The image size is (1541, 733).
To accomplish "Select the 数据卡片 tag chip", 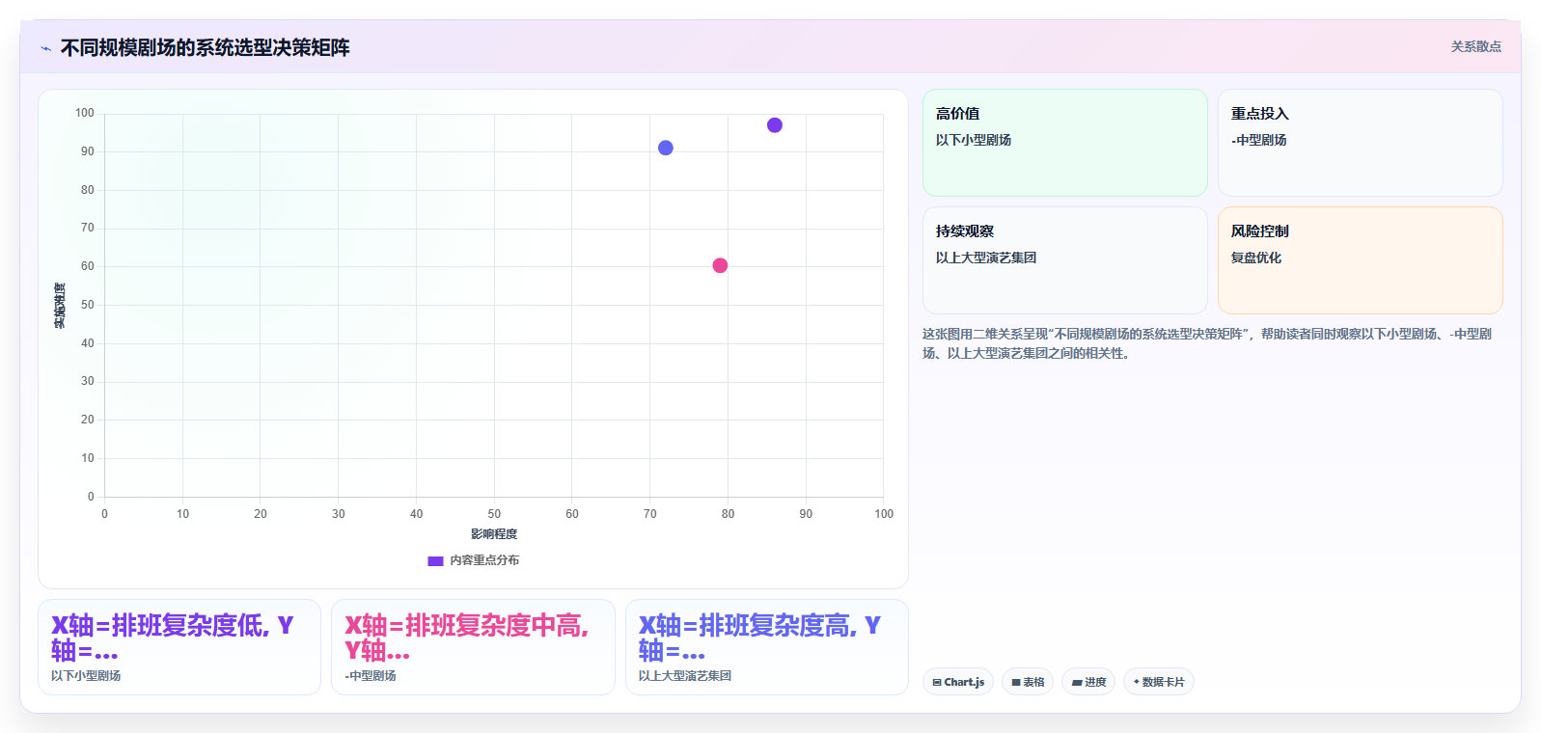I will (x=1159, y=682).
